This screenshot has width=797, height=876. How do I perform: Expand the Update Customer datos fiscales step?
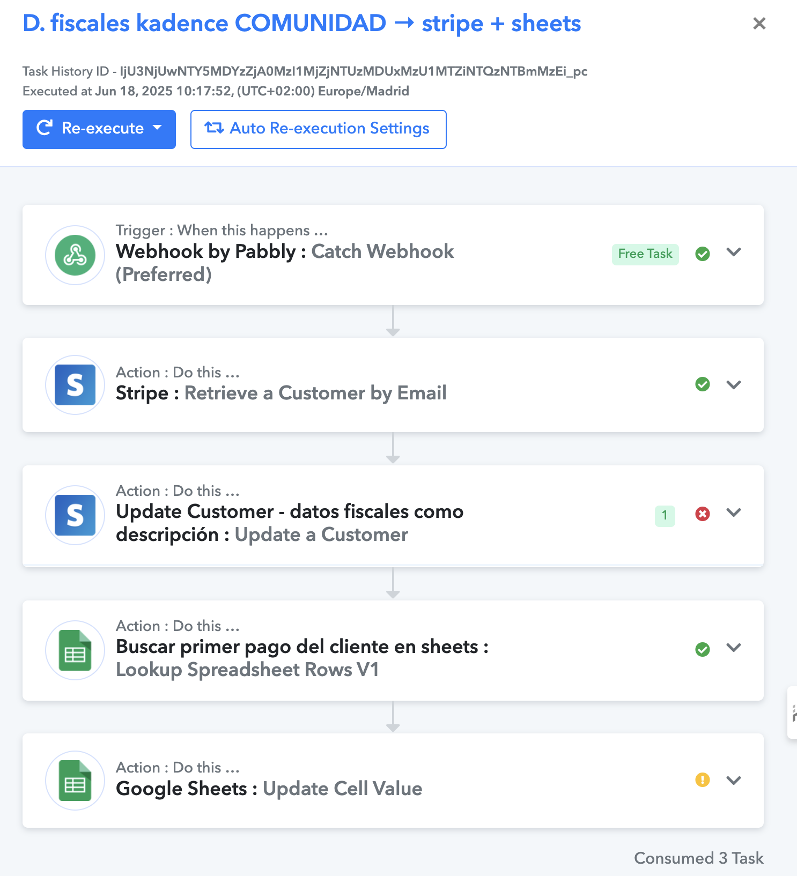click(734, 513)
